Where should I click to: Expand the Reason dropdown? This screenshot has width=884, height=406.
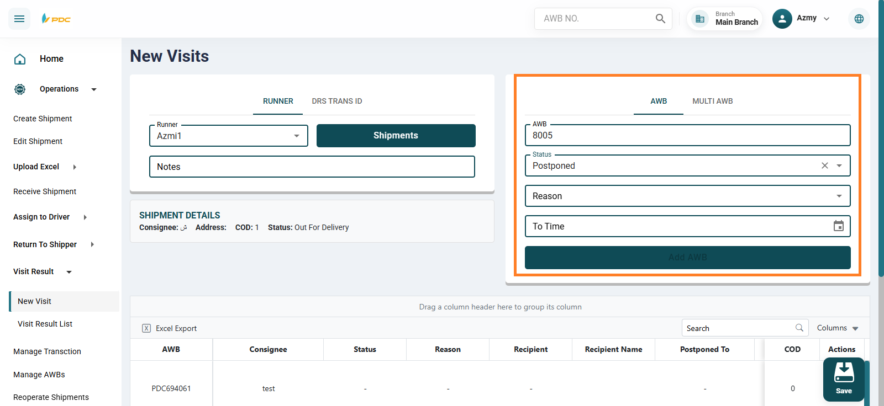pos(839,196)
